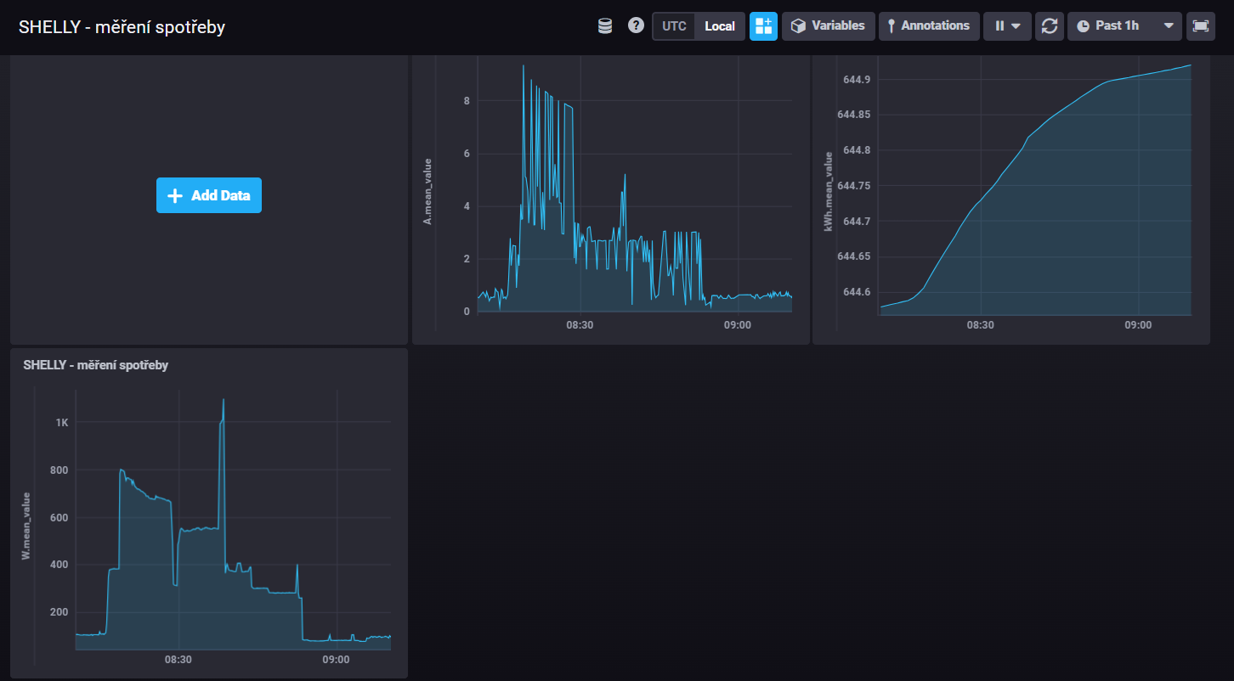The height and width of the screenshot is (681, 1234).
Task: Enter full screen presentation mode
Action: click(x=1200, y=26)
